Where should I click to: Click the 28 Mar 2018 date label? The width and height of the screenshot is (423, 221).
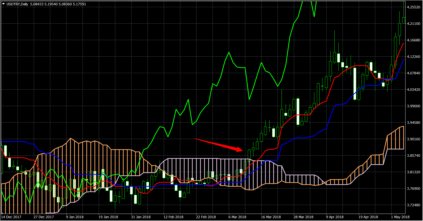tap(303, 217)
